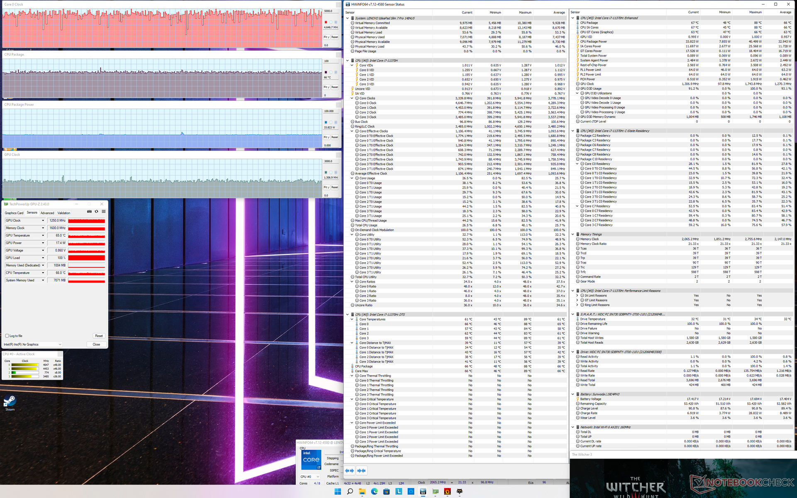Click FurMark icon in the taskbar
Viewport: 797px width, 498px height.
click(x=447, y=491)
